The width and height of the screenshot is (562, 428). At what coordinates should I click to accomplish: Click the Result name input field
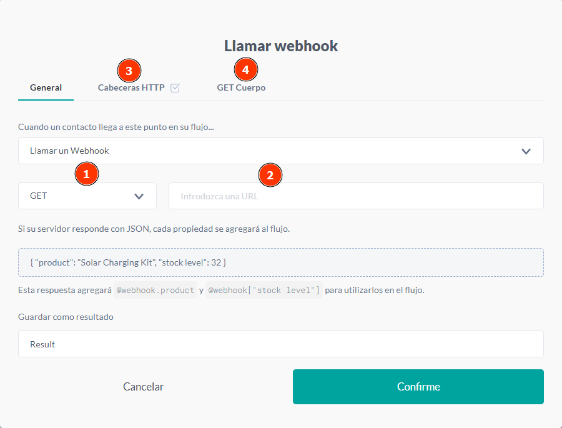(x=280, y=344)
